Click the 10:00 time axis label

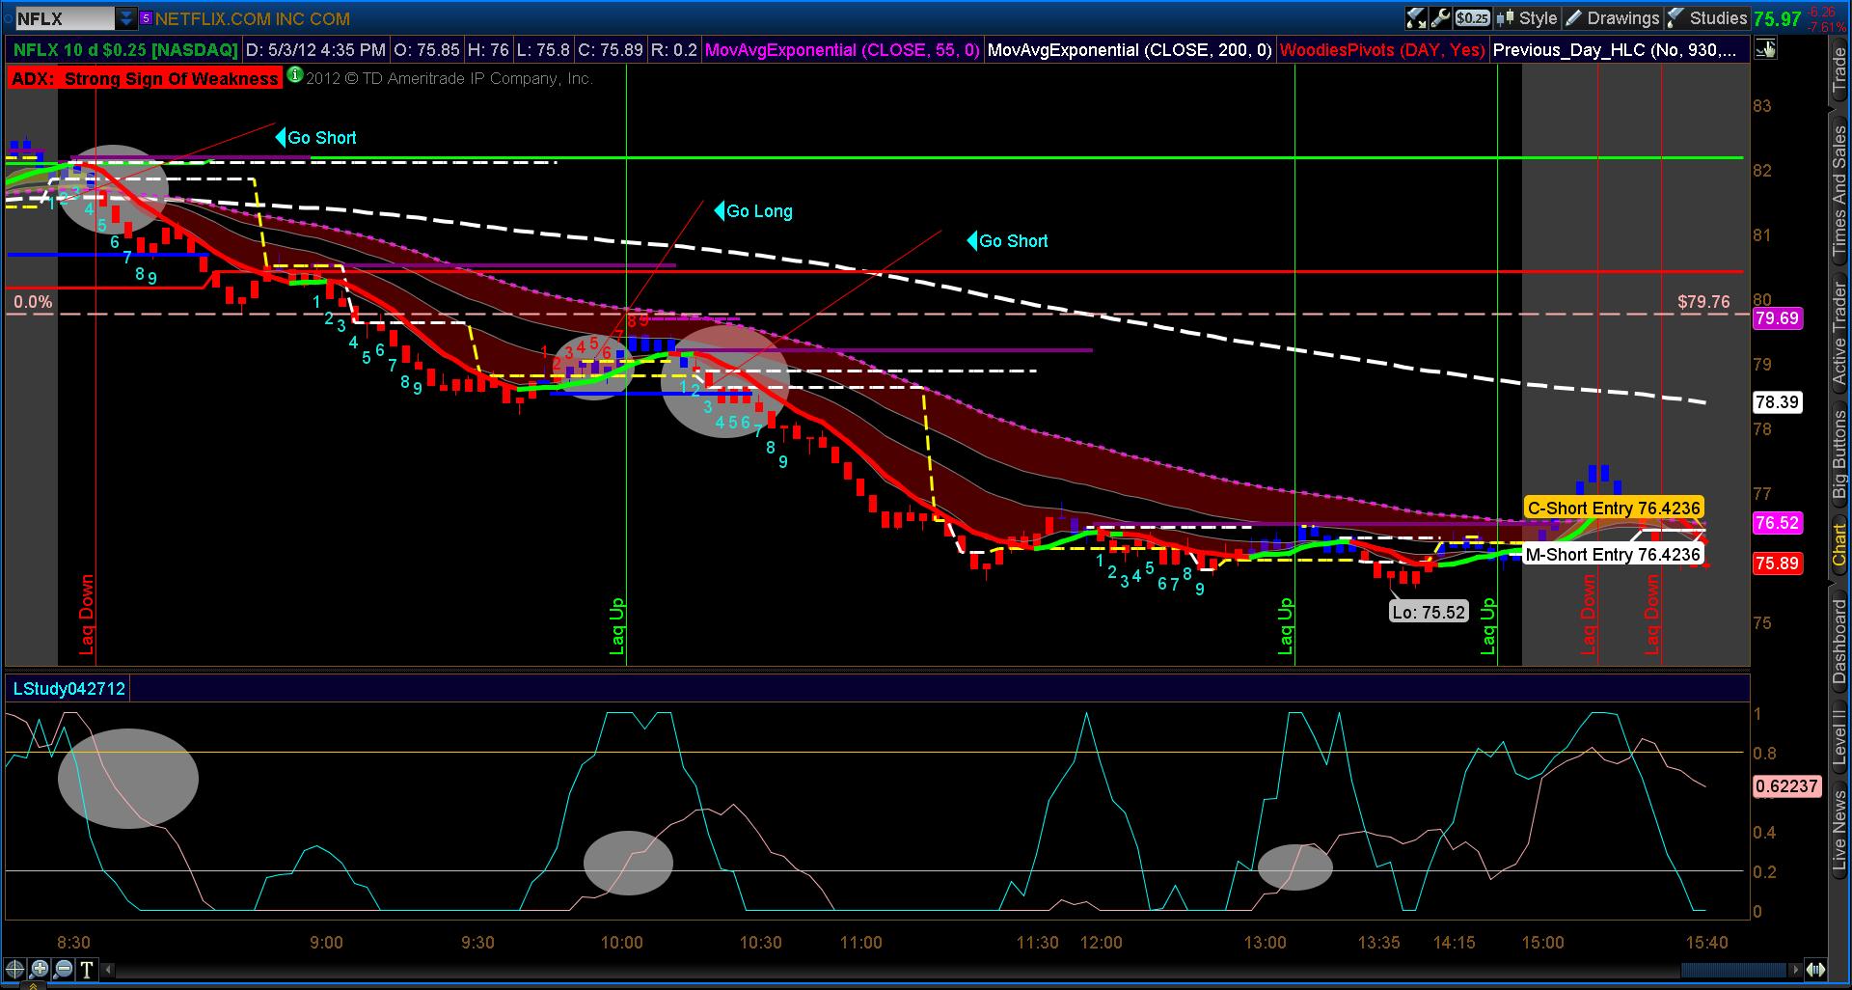[x=621, y=943]
